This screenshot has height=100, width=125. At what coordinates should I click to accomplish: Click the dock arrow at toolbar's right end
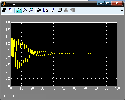coord(122,10)
